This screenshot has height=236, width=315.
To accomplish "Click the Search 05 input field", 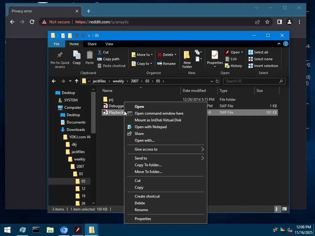I will point(251,81).
